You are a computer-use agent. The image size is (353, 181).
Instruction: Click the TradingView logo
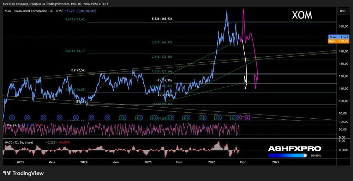[23, 173]
